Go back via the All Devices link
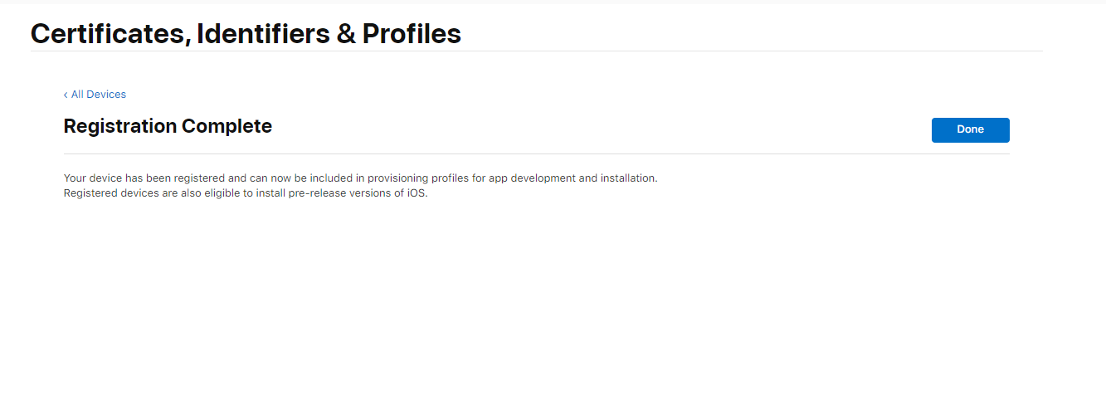The image size is (1106, 414). tap(98, 95)
